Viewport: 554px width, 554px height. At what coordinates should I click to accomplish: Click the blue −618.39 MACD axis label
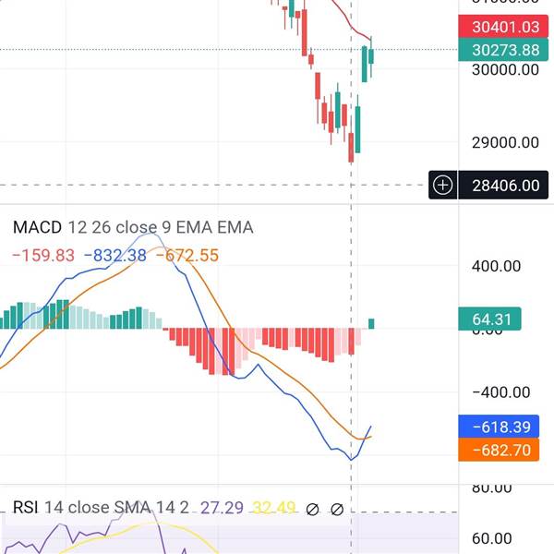click(x=499, y=427)
